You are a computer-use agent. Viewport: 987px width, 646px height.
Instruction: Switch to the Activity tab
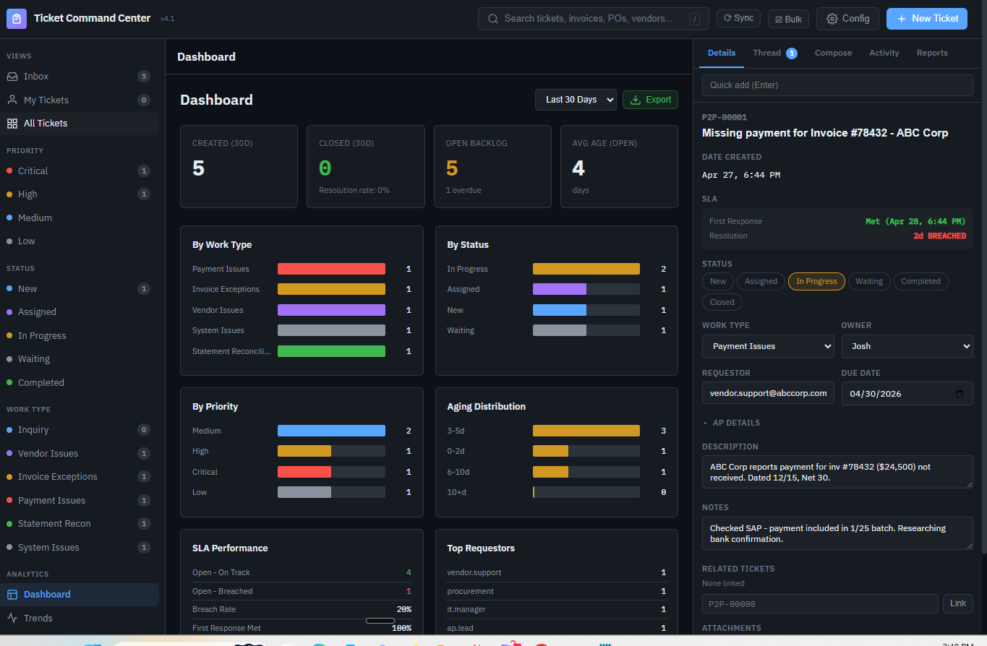tap(884, 53)
